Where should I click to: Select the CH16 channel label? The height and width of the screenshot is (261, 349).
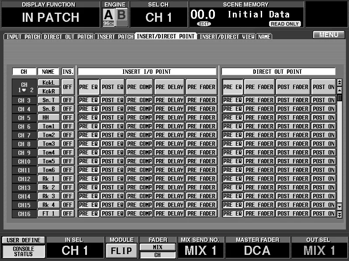[x=24, y=214]
